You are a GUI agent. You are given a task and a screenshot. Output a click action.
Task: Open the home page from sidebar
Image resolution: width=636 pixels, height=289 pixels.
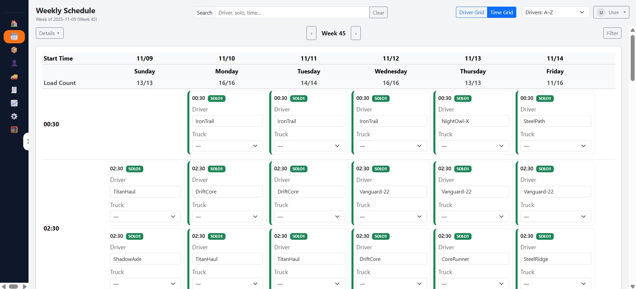pos(14,23)
